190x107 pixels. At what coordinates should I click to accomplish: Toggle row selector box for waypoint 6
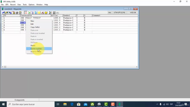point(2,30)
